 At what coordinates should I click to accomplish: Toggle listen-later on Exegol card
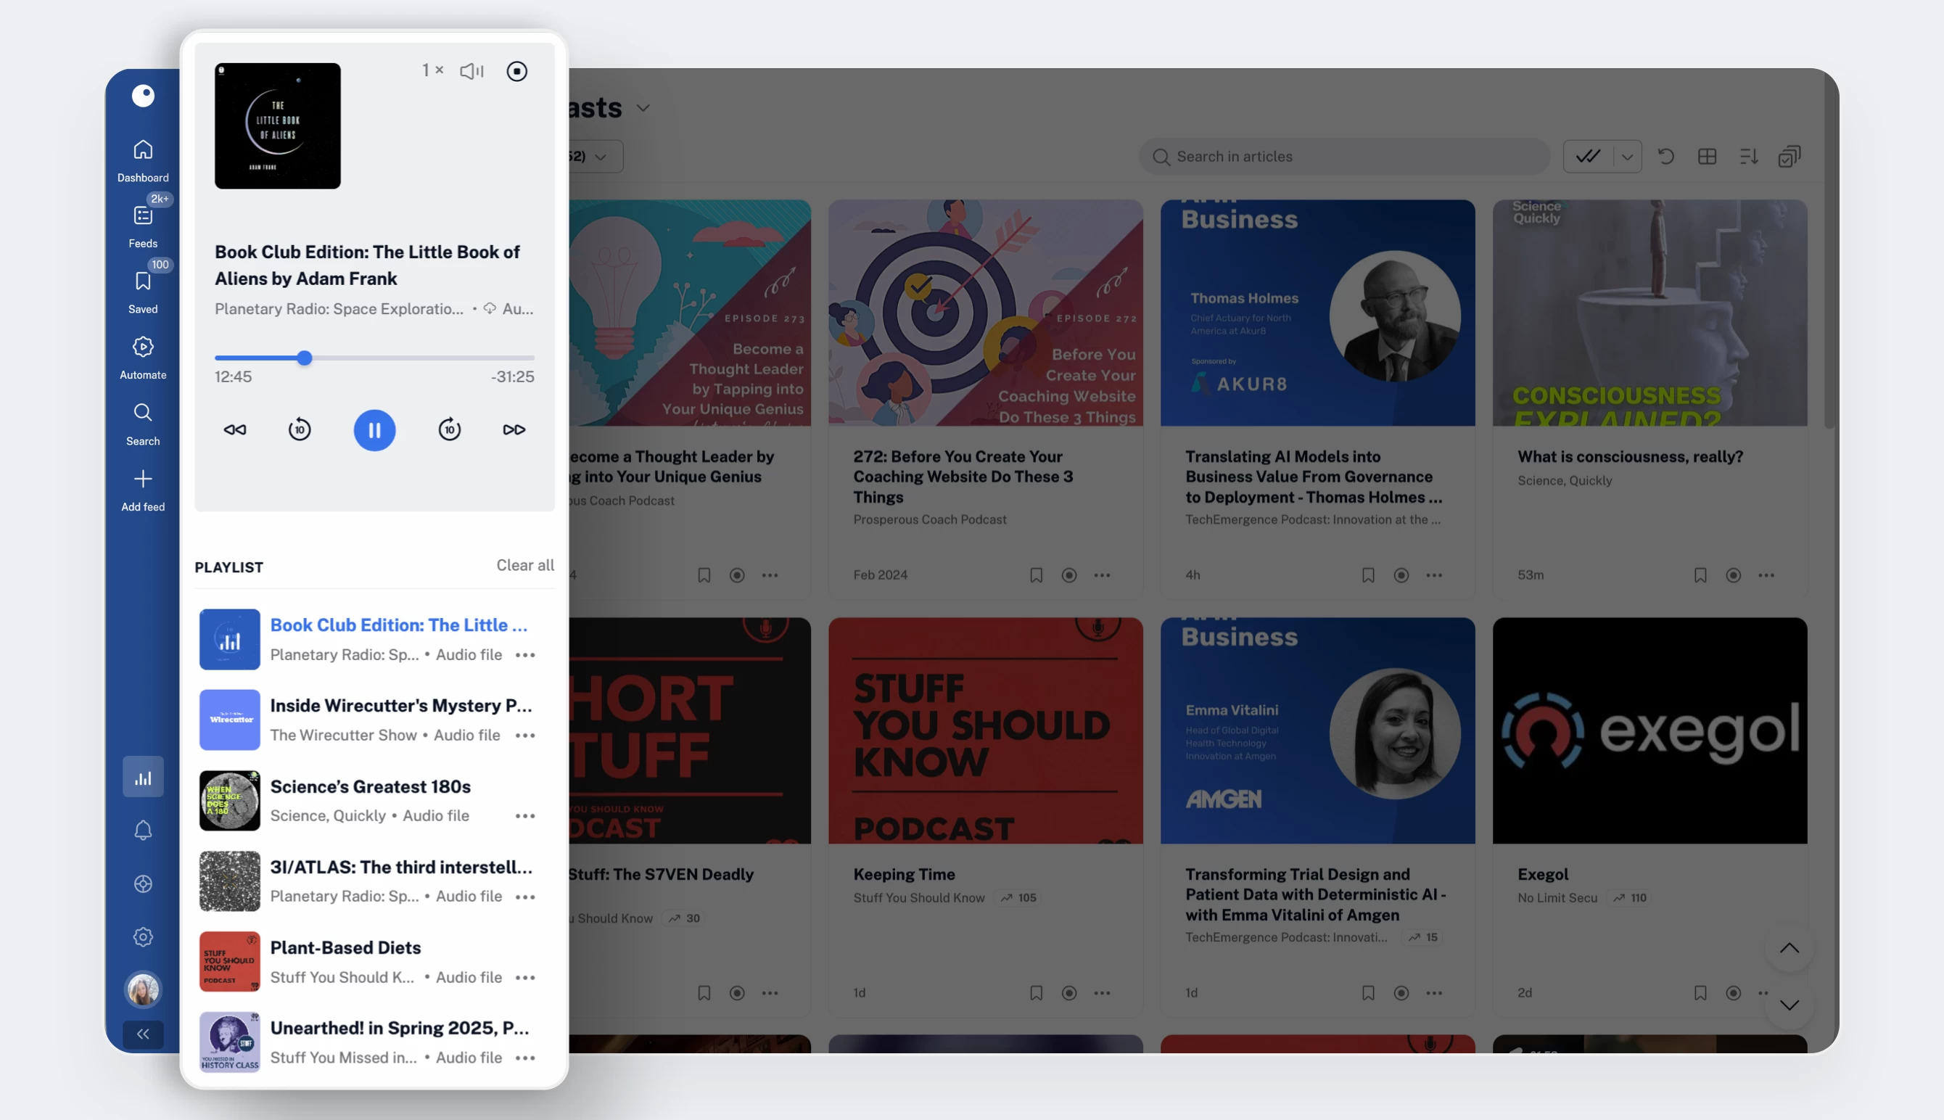[1734, 993]
